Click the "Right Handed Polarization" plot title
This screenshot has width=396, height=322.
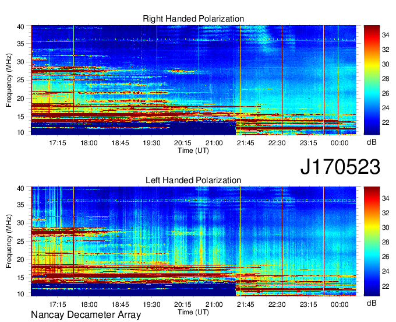click(x=193, y=19)
